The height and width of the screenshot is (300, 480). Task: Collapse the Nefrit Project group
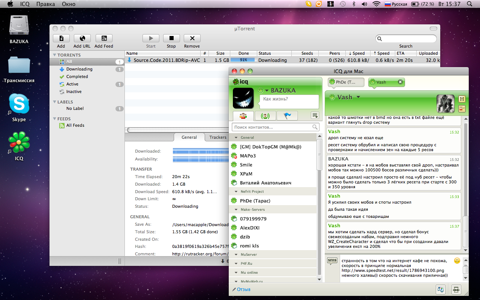(236, 192)
